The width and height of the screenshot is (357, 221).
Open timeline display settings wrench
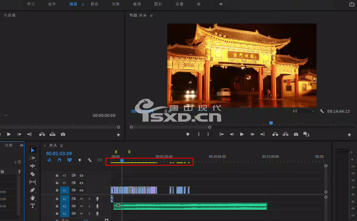coord(89,160)
